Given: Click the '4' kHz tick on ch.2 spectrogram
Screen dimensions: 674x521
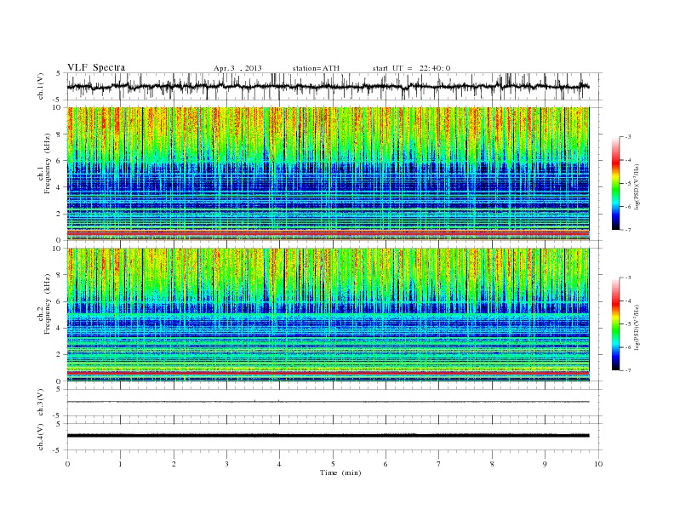Looking at the screenshot, I should coord(59,328).
